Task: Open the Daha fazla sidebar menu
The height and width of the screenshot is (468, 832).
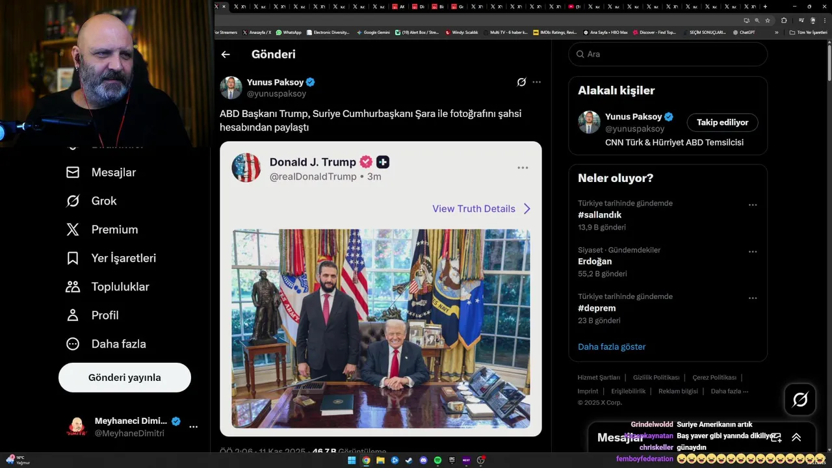Action: 106,344
